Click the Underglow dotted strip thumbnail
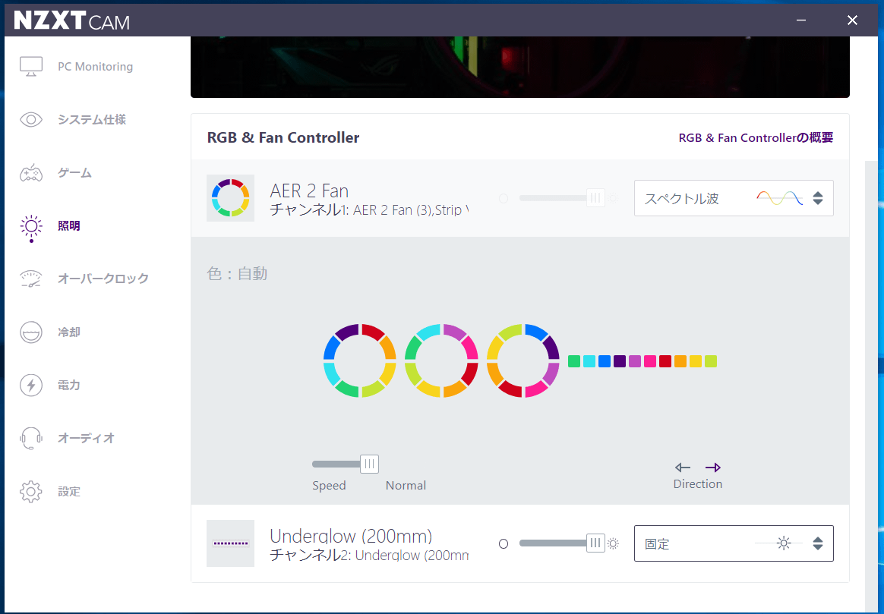Viewport: 884px width, 614px height. pyautogui.click(x=231, y=543)
